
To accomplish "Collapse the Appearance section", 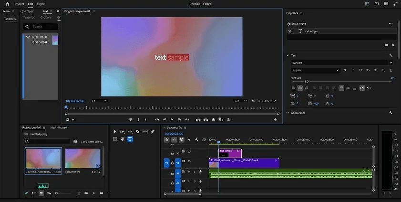I will [288, 113].
